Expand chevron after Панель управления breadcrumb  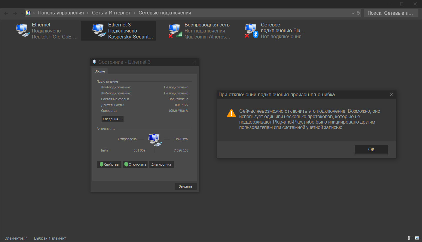(x=88, y=13)
